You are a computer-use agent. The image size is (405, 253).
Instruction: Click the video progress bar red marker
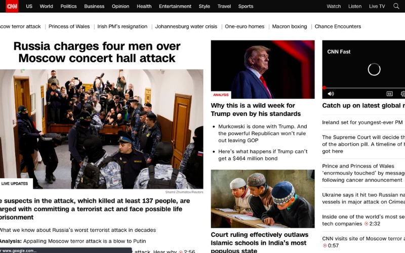coord(324,88)
